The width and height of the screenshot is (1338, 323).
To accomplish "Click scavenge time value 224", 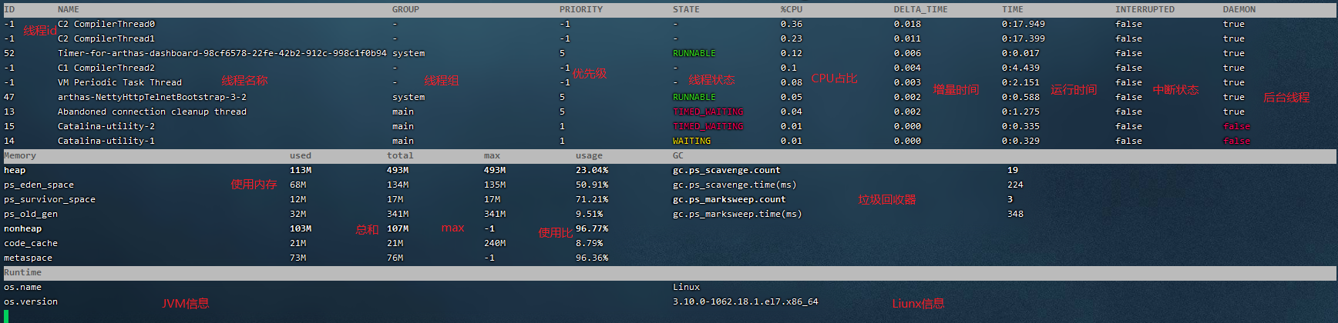I will (1015, 185).
